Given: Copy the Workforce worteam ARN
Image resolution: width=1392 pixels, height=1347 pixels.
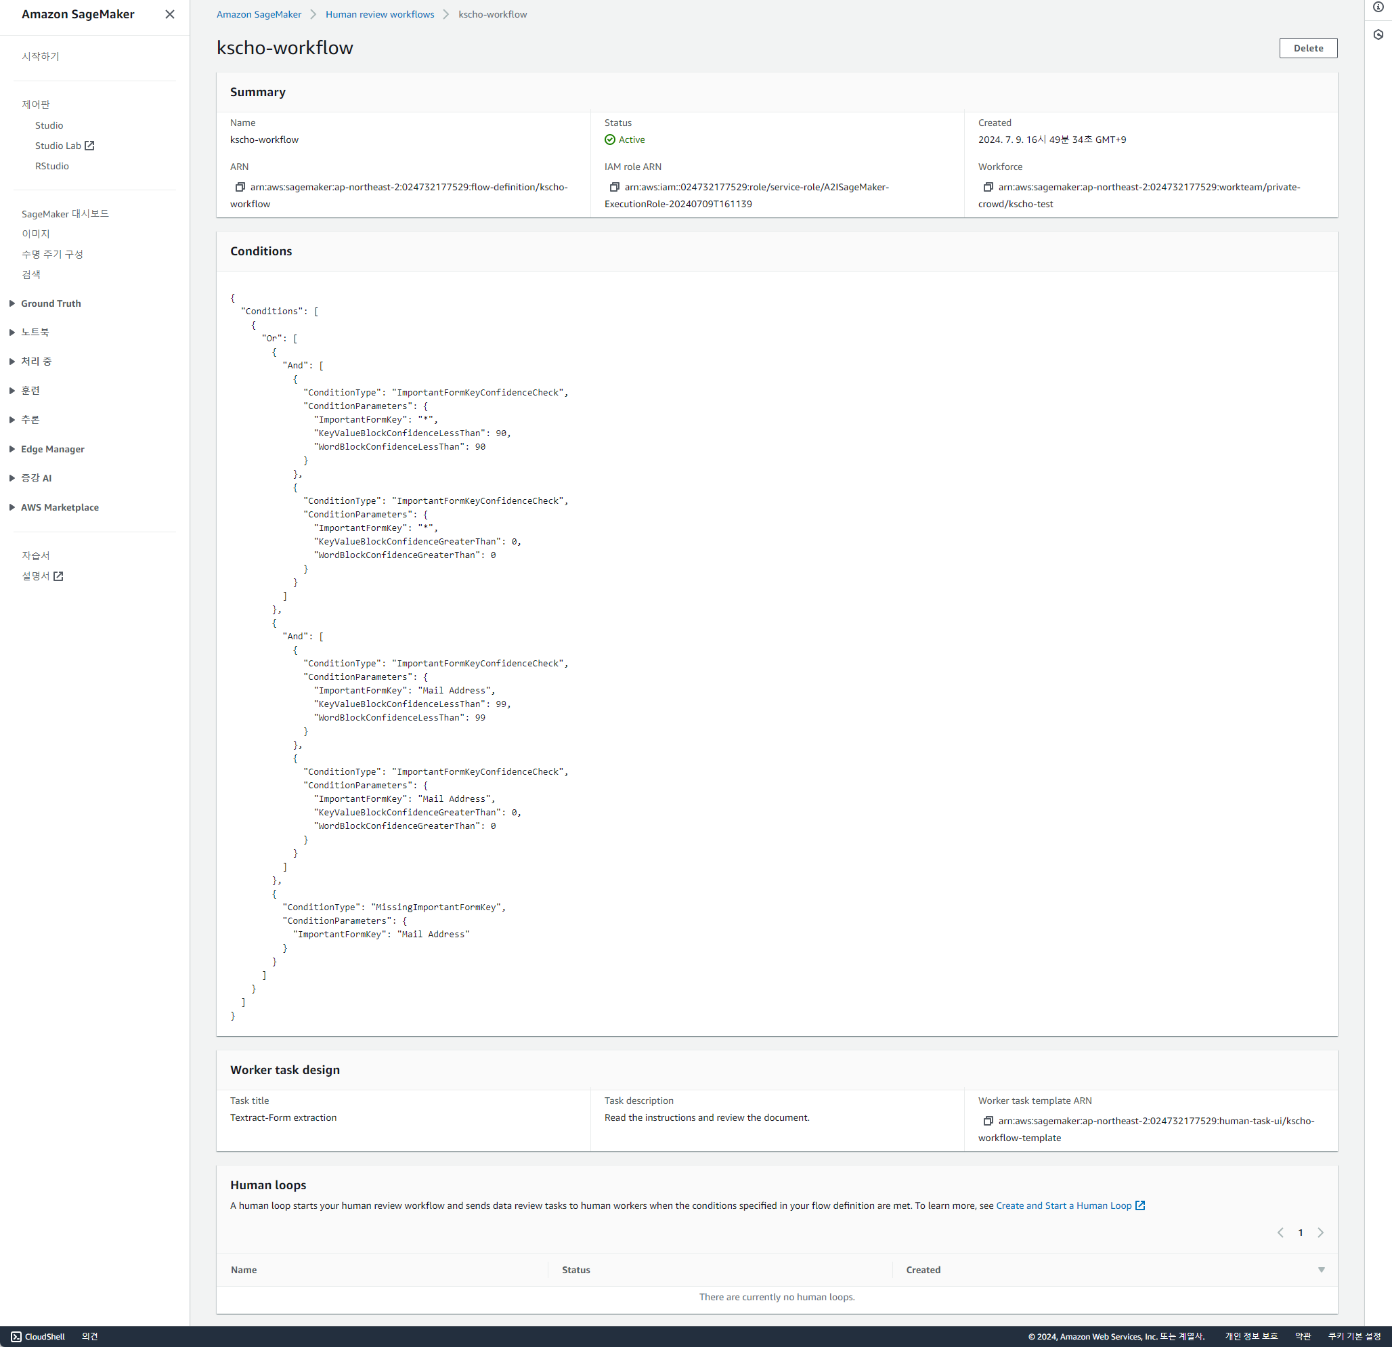Looking at the screenshot, I should [x=988, y=187].
